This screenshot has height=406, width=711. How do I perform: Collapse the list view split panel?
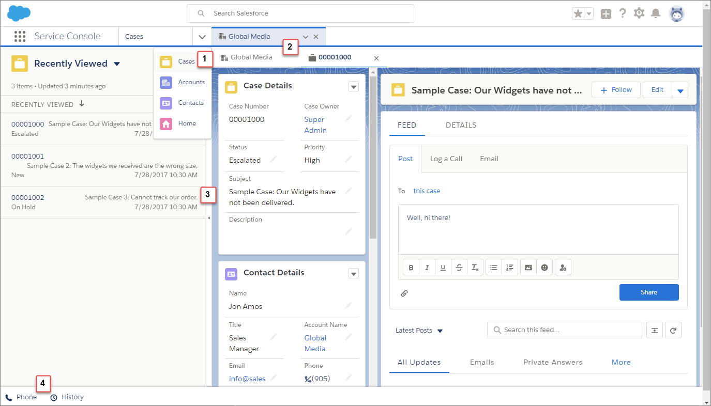coord(209,218)
